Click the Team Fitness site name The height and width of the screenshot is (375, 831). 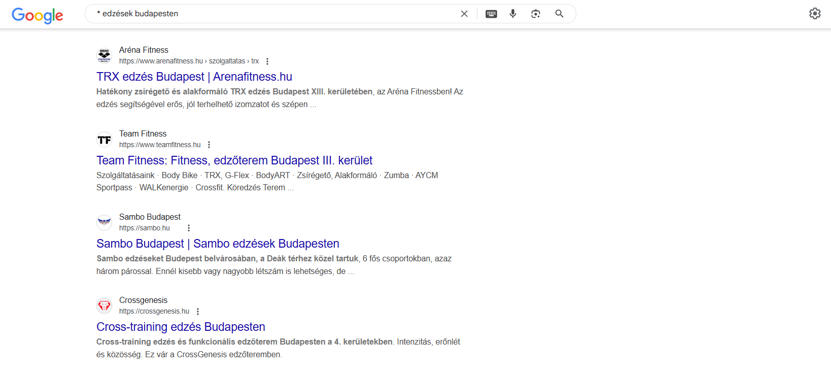143,133
